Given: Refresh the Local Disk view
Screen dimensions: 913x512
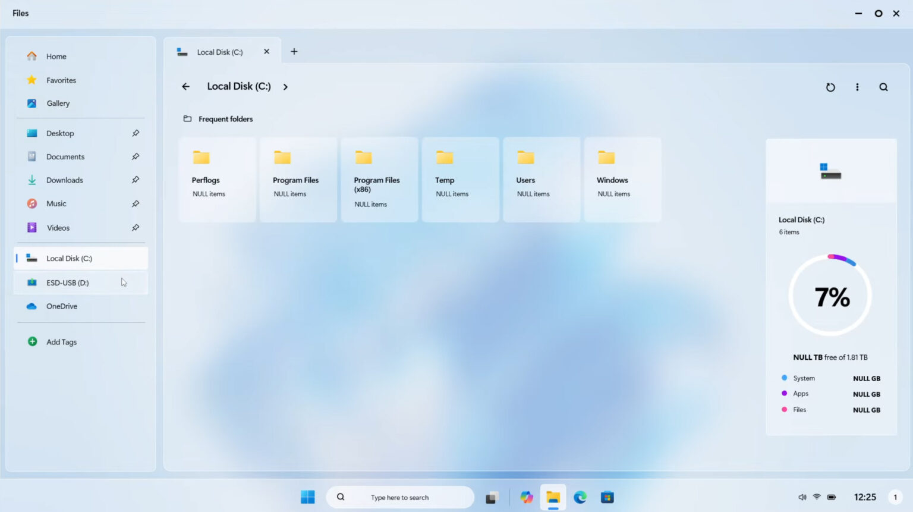Looking at the screenshot, I should pos(830,87).
